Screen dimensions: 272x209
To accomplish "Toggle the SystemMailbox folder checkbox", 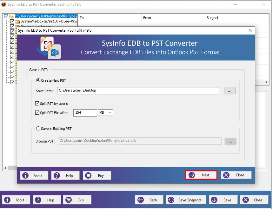I will pos(12,21).
